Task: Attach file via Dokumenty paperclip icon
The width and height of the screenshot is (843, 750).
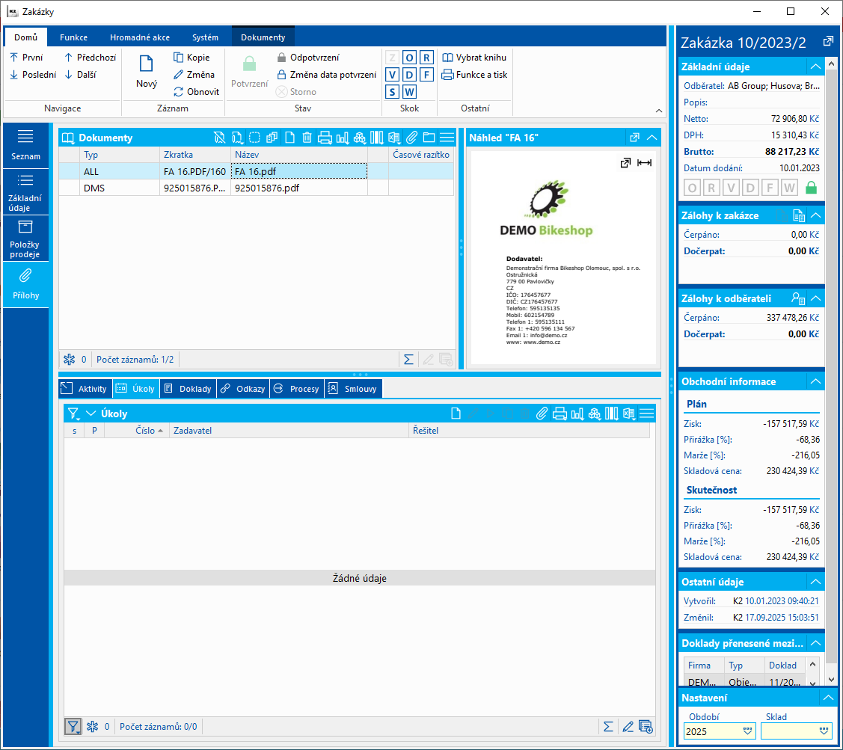Action: (411, 138)
